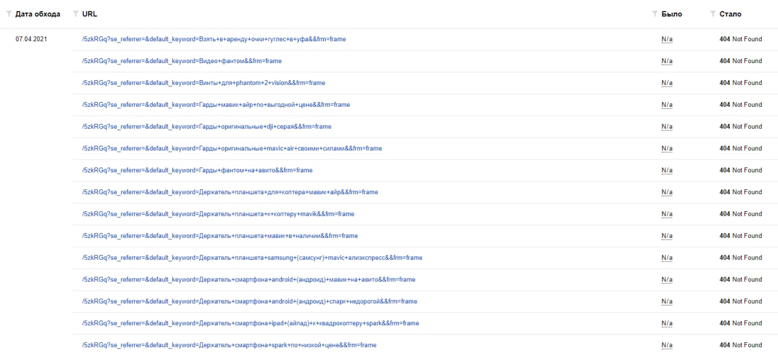Click N/a in android+(андроид)+мавик+на+авито row
This screenshot has width=778, height=355.
(667, 279)
